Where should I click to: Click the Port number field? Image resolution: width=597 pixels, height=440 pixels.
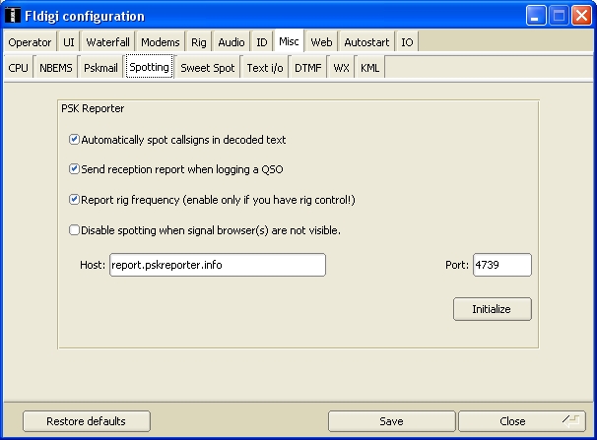[x=501, y=265]
